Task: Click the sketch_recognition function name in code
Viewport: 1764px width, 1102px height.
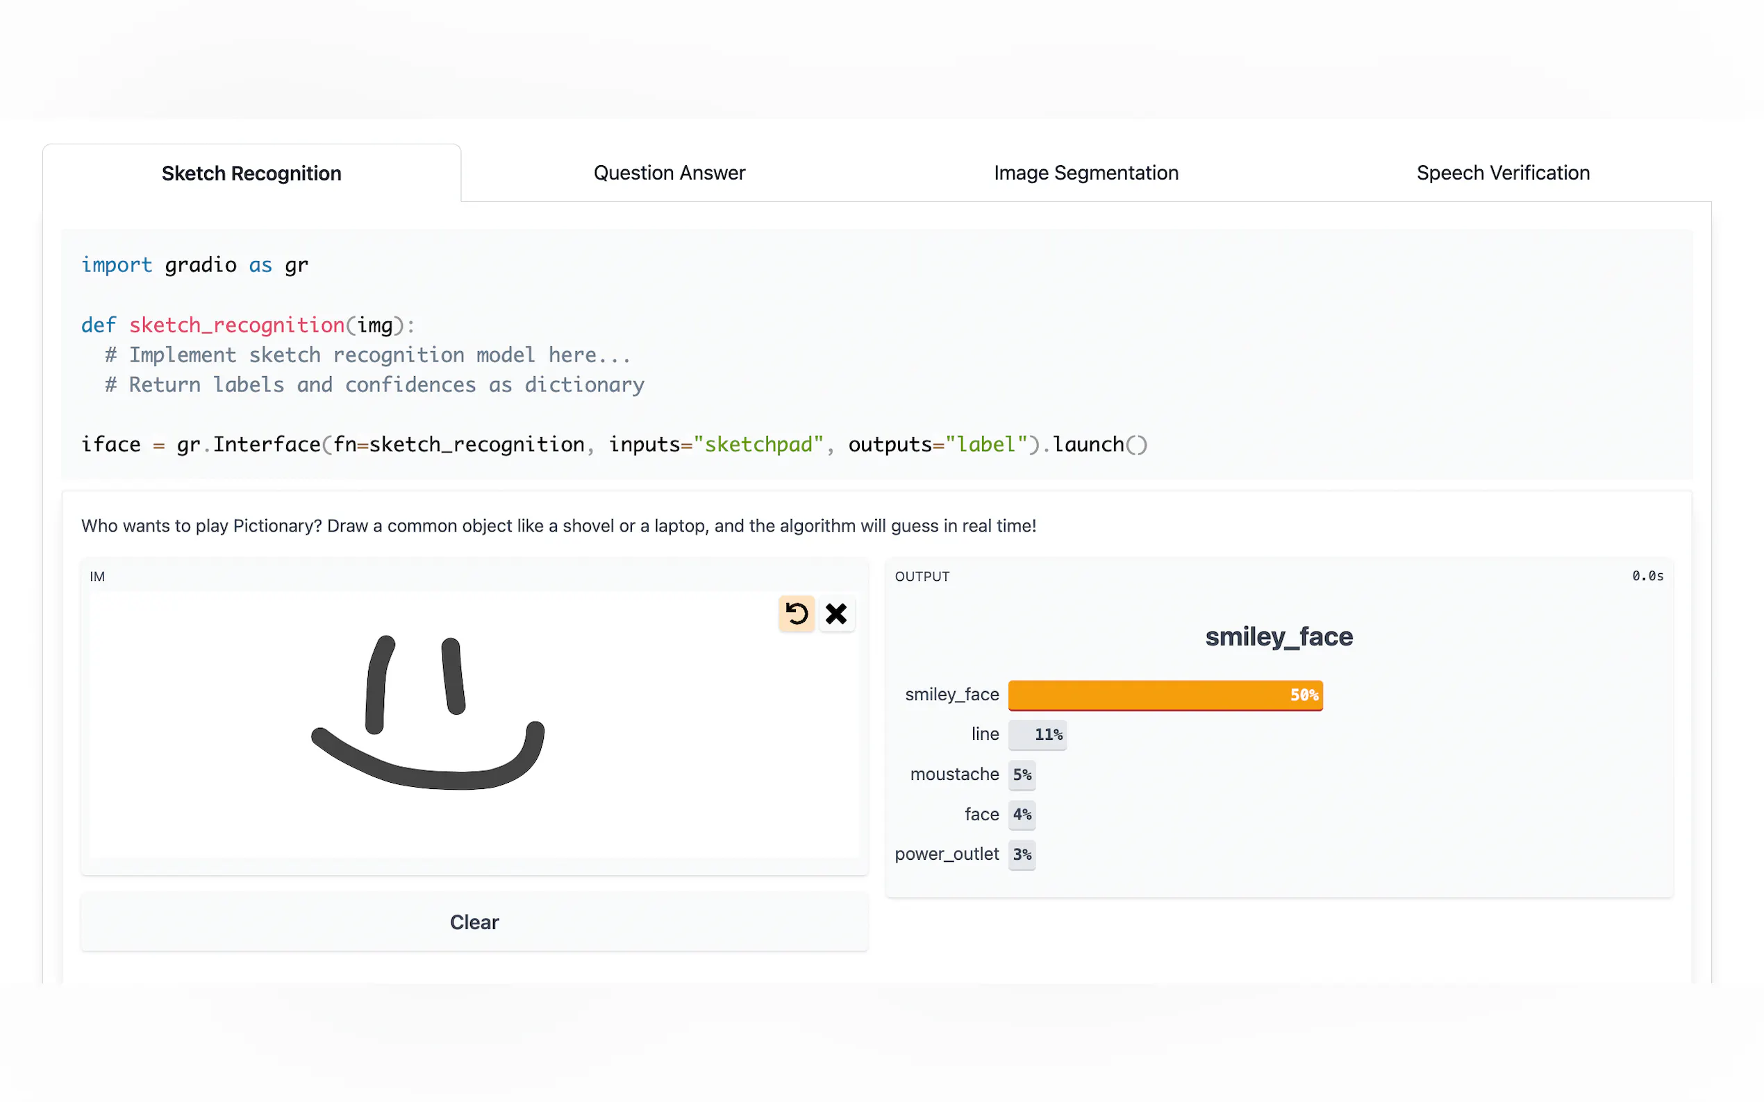Action: 236,325
